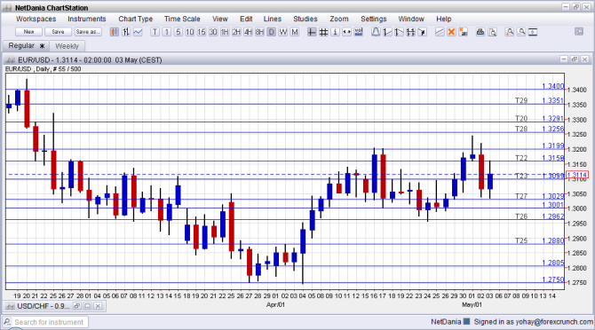Open the Window menu
This screenshot has width=595, height=330.
411,19
